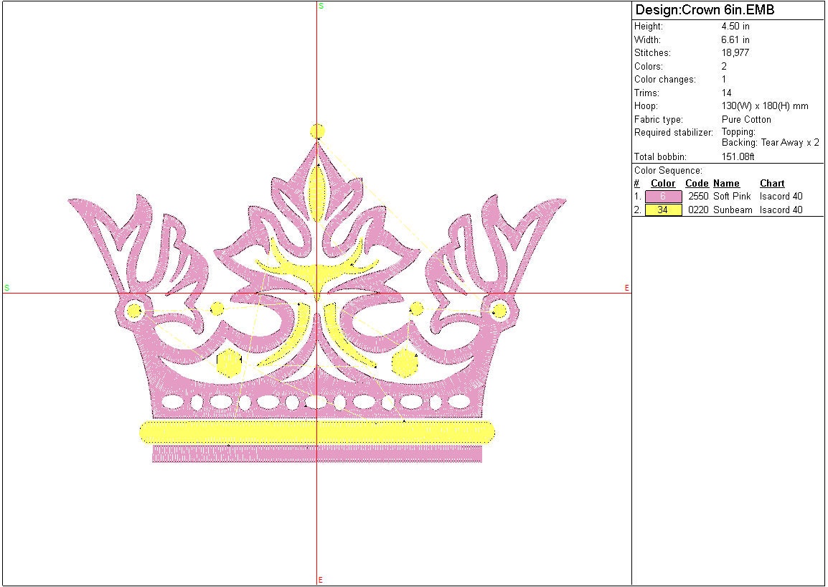Select the yellow circle atop the crown peak
The height and width of the screenshot is (587, 828).
point(317,131)
